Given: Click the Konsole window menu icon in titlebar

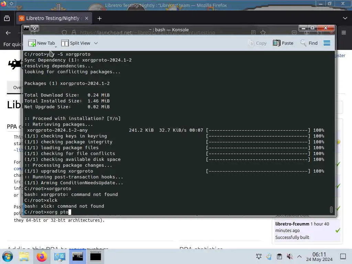Looking at the screenshot, I should point(26,28).
